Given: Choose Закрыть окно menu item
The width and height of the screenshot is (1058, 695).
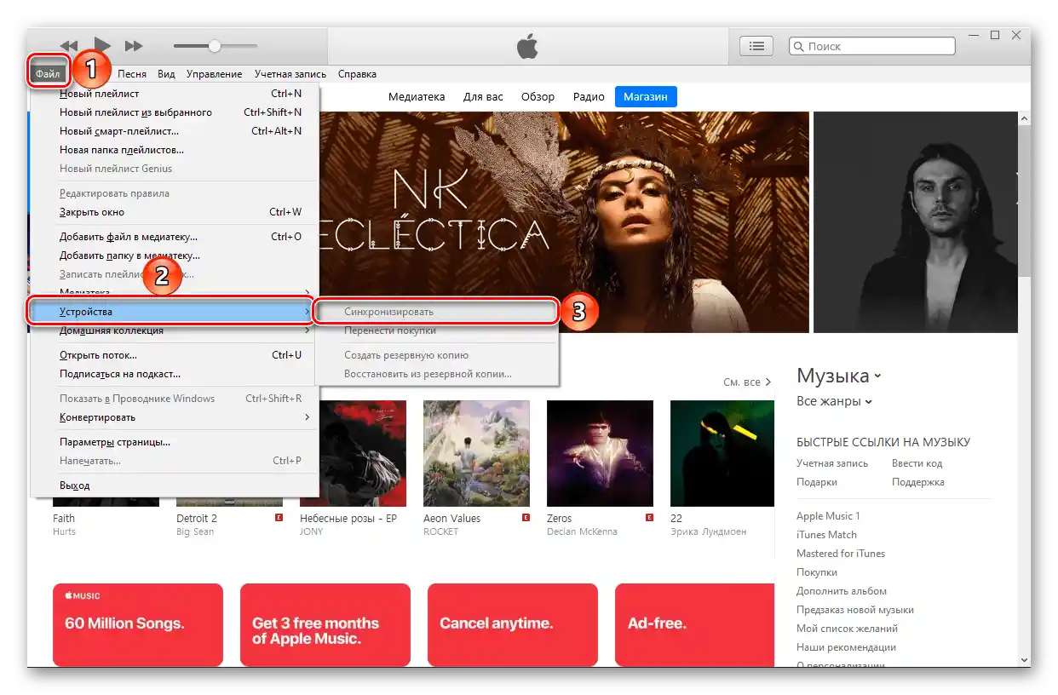Looking at the screenshot, I should [175, 212].
